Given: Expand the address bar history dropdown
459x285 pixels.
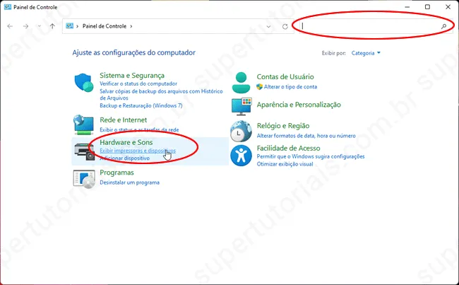Looking at the screenshot, I should 268,26.
